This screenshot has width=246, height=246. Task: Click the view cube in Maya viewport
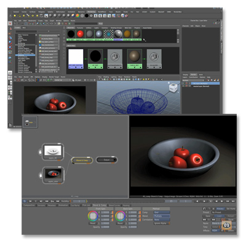pos(173,87)
